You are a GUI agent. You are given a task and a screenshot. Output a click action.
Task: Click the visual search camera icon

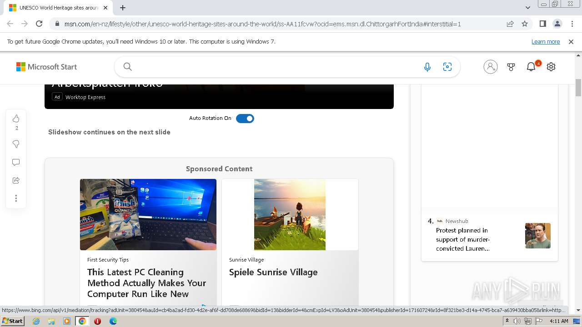(x=447, y=67)
